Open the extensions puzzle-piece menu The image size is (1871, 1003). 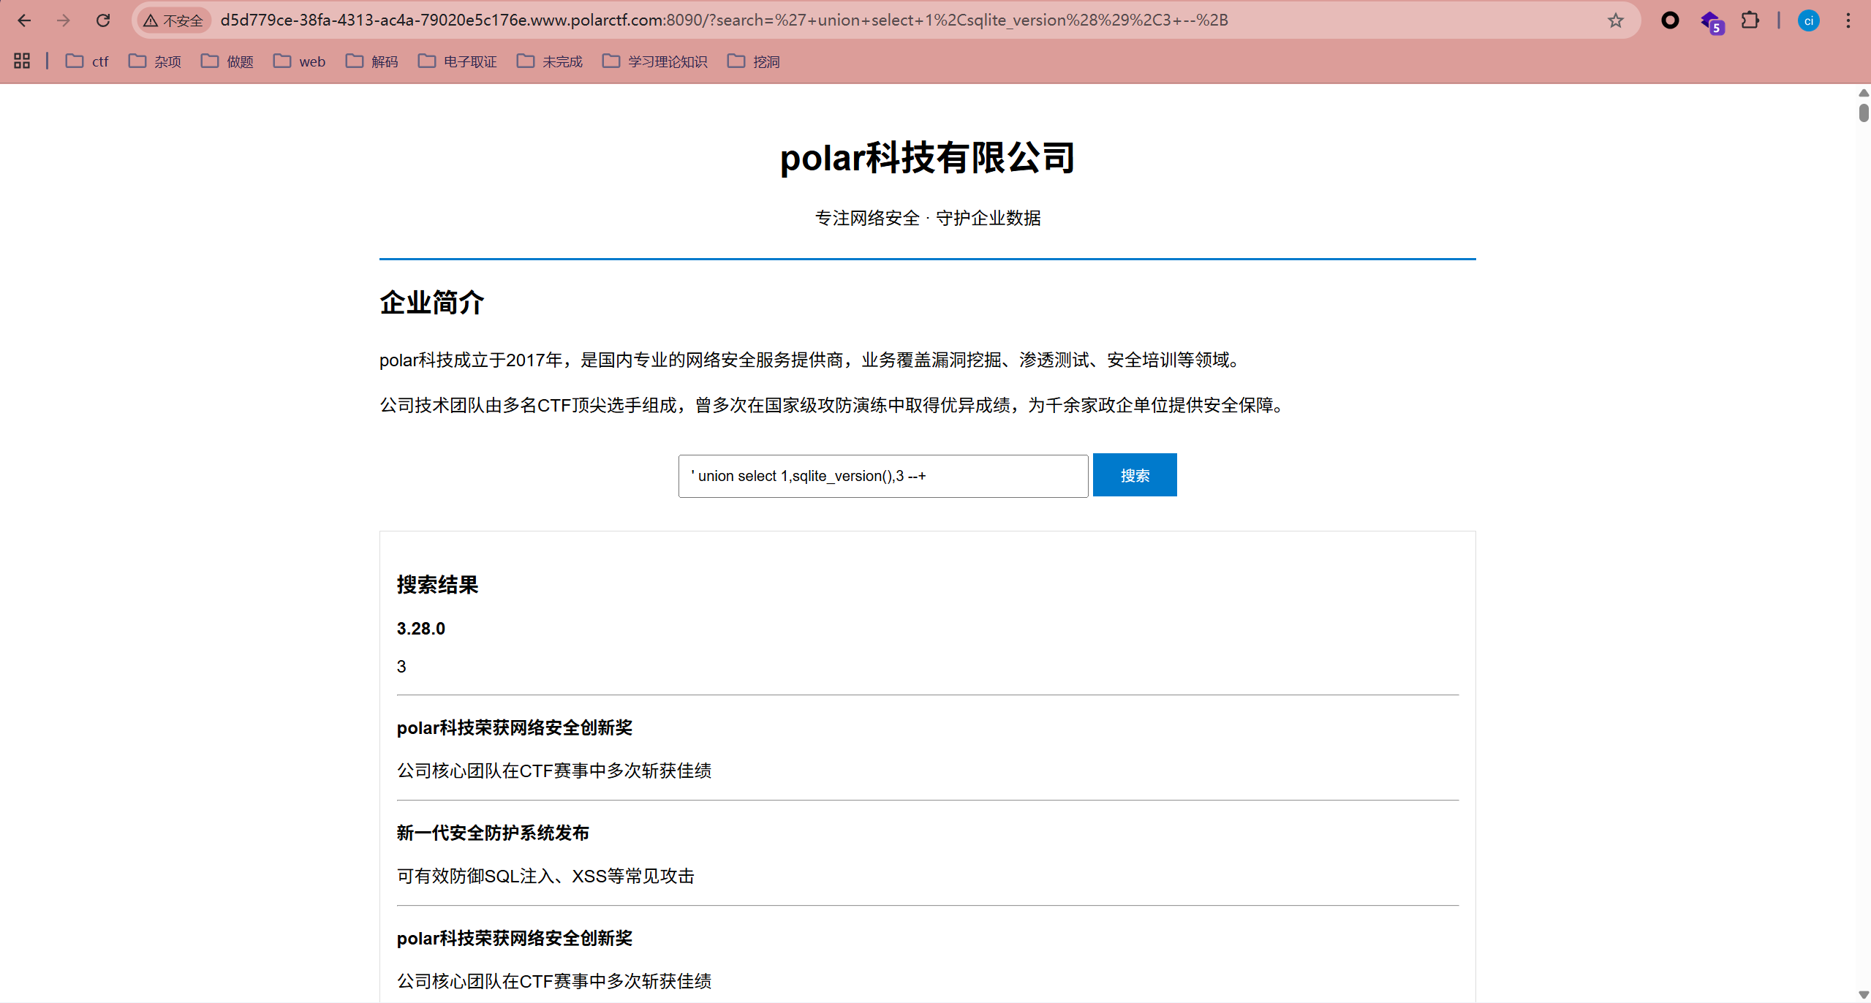[1750, 20]
